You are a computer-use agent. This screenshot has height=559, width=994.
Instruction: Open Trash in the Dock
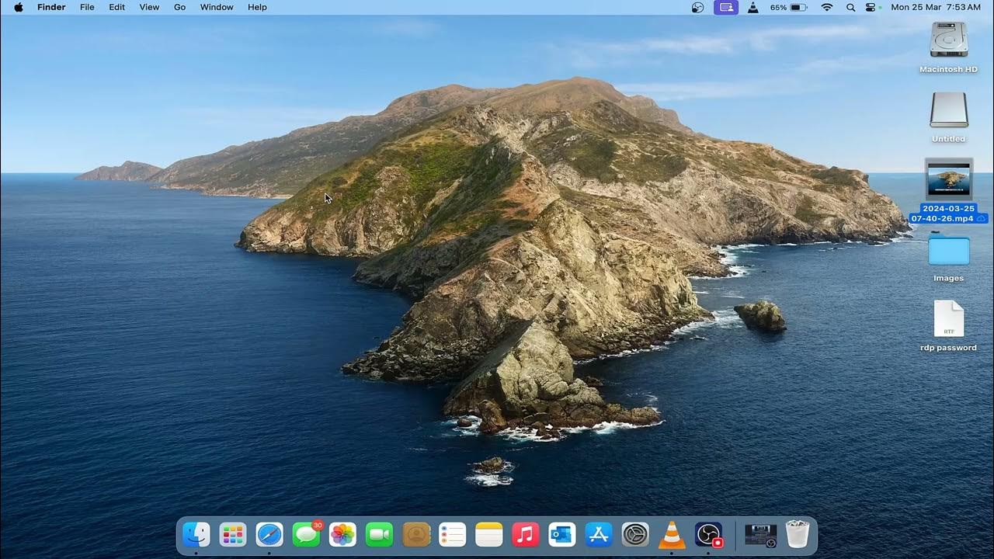coord(798,534)
